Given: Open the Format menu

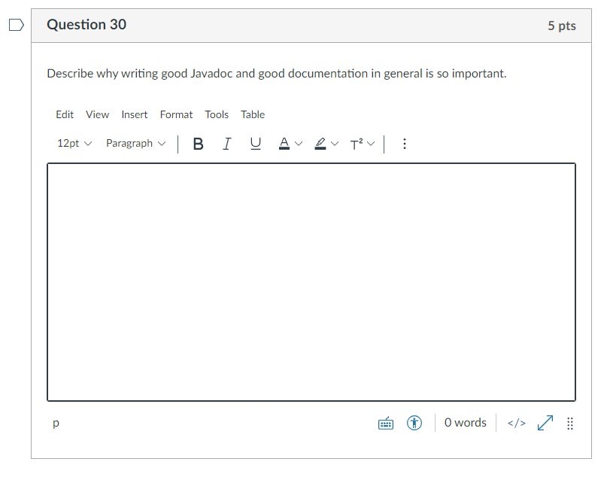Looking at the screenshot, I should (x=176, y=114).
